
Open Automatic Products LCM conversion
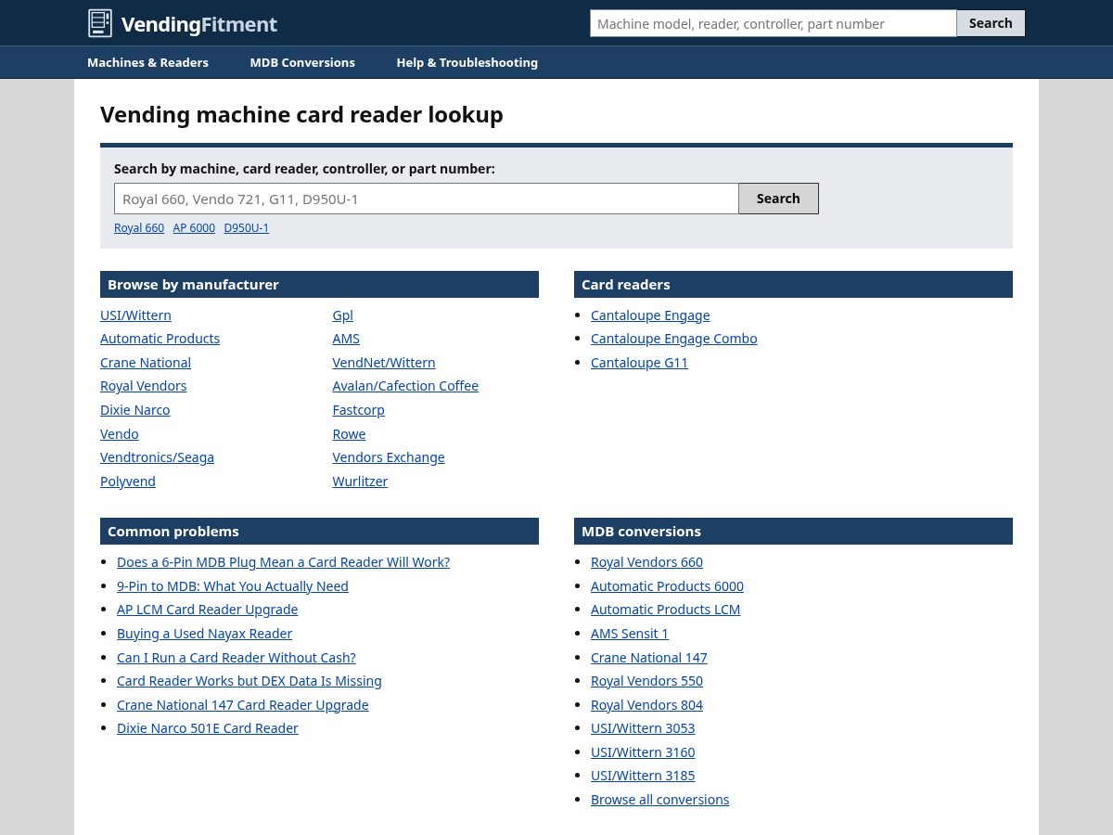point(665,610)
